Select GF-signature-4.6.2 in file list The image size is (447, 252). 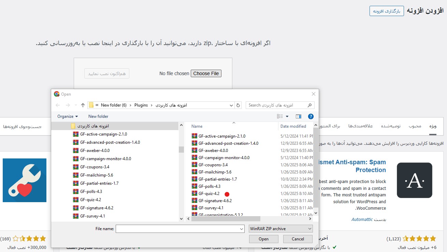pyautogui.click(x=215, y=201)
